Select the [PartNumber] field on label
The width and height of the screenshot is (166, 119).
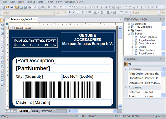point(62,69)
